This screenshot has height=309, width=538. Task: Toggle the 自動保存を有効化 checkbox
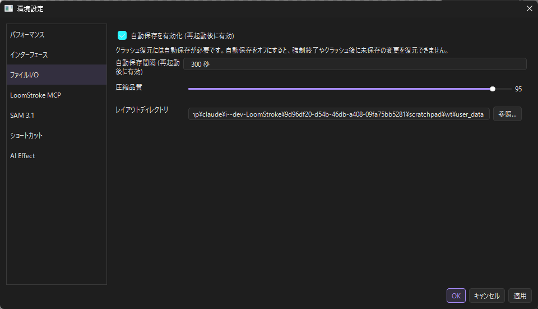click(x=122, y=35)
